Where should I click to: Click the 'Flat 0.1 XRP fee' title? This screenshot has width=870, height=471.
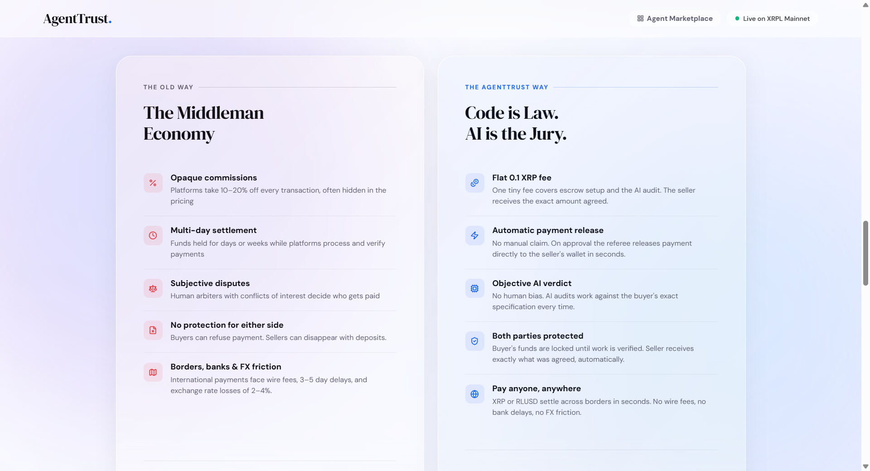pos(522,178)
